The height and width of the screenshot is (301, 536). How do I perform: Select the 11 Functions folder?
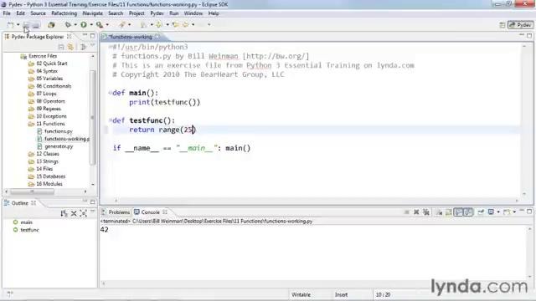coord(50,124)
